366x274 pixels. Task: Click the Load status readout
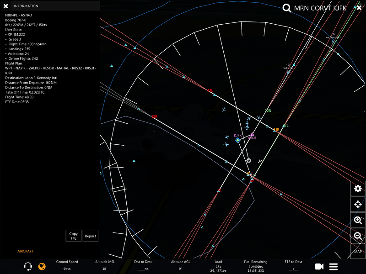click(x=218, y=266)
